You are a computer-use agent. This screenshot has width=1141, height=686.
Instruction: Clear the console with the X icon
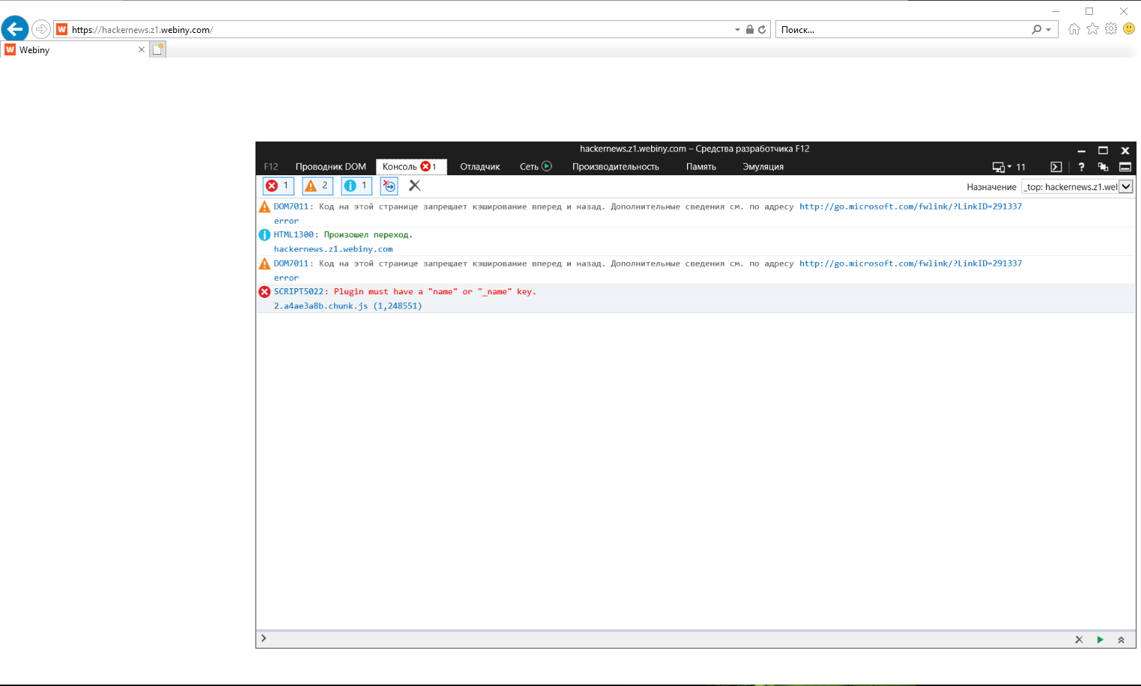click(414, 185)
